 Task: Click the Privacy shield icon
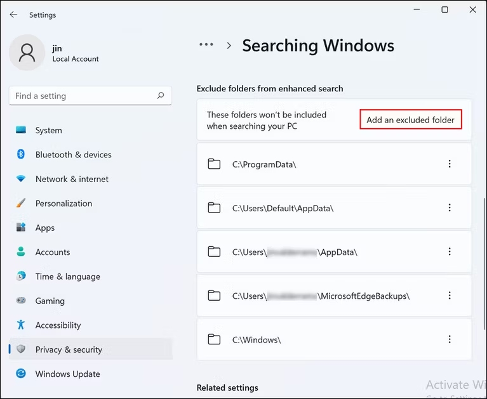pyautogui.click(x=21, y=349)
